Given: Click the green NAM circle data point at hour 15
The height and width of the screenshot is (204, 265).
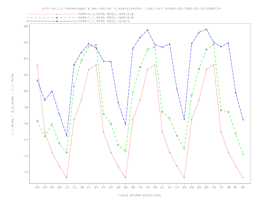Looking at the screenshot, I should [74, 86].
